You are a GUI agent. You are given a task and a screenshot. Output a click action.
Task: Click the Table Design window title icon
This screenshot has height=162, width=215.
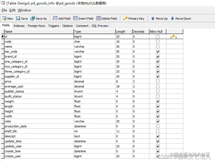tap(3, 3)
